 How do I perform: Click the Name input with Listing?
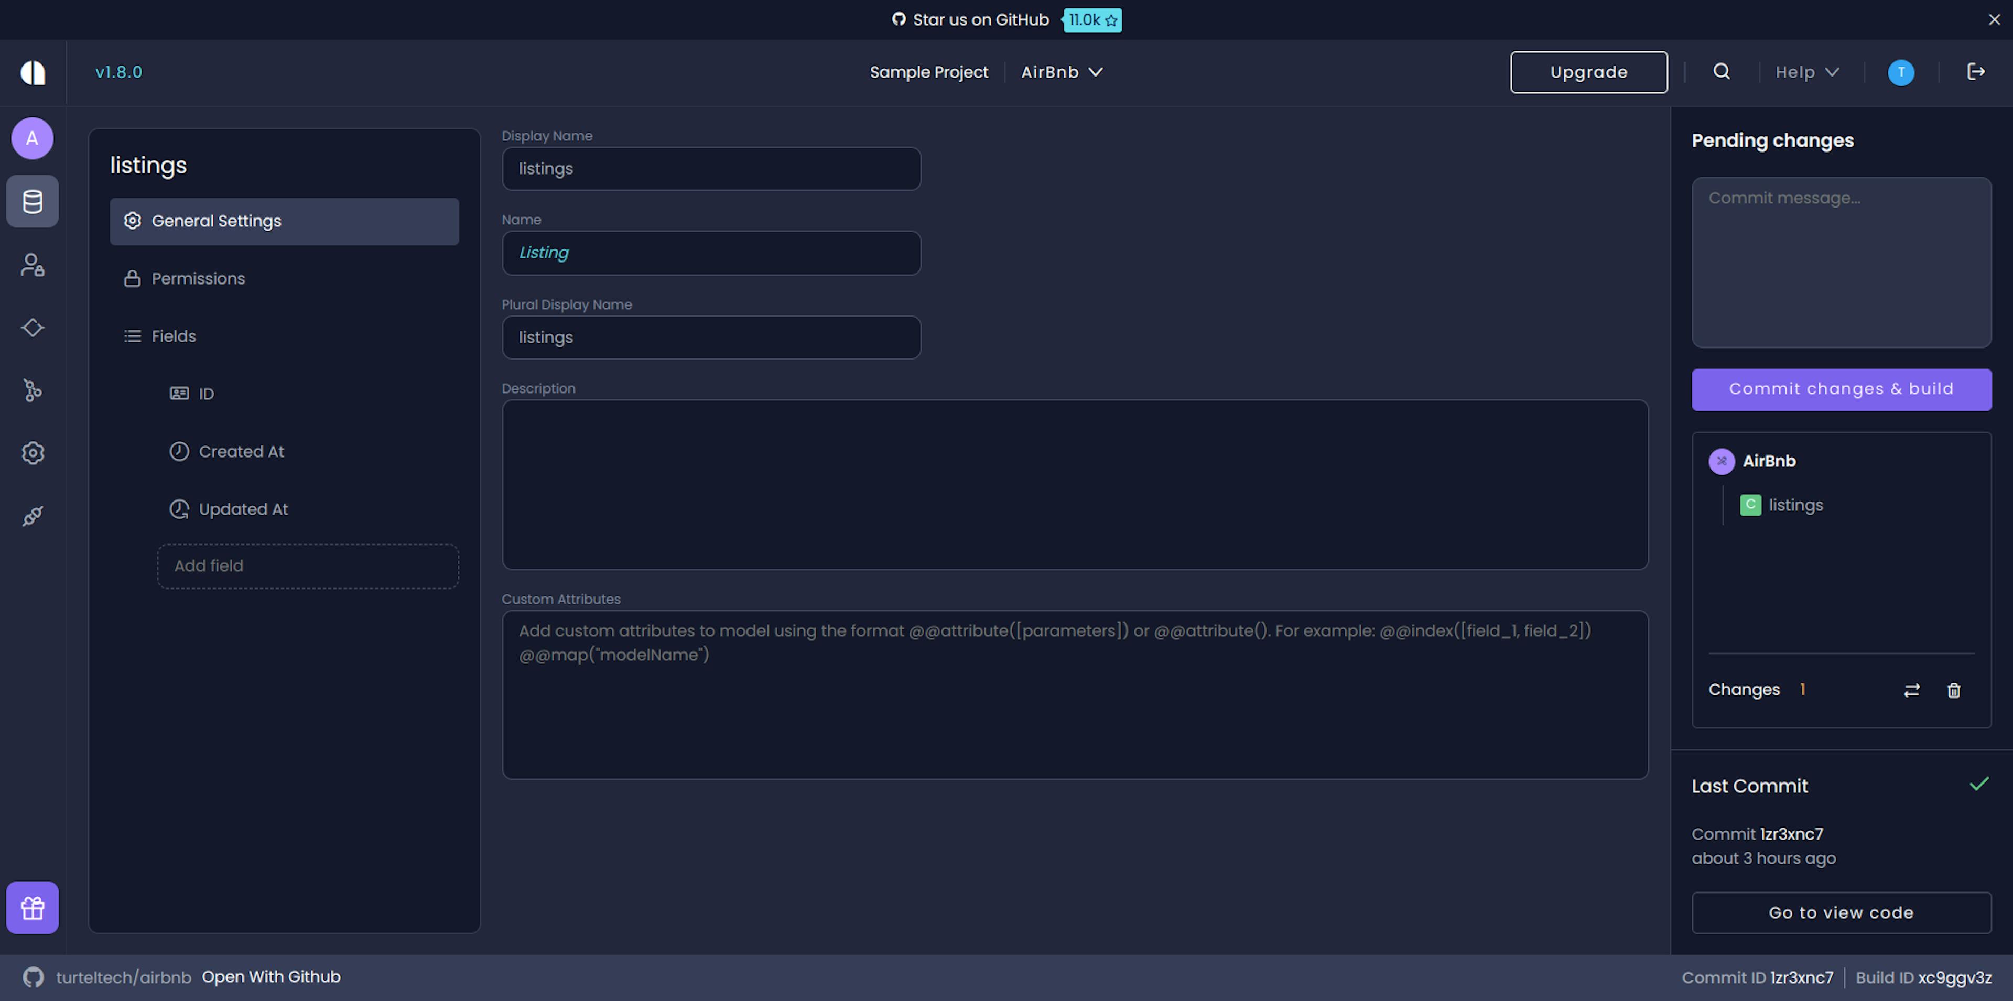pyautogui.click(x=711, y=253)
